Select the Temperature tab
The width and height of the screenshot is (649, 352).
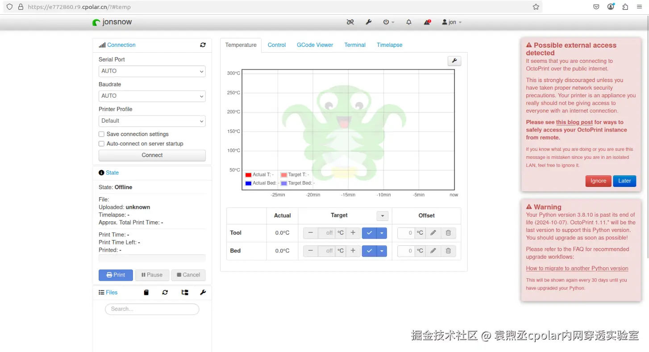tap(241, 45)
